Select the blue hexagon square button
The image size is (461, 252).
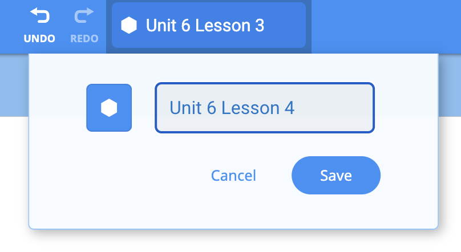(x=109, y=108)
